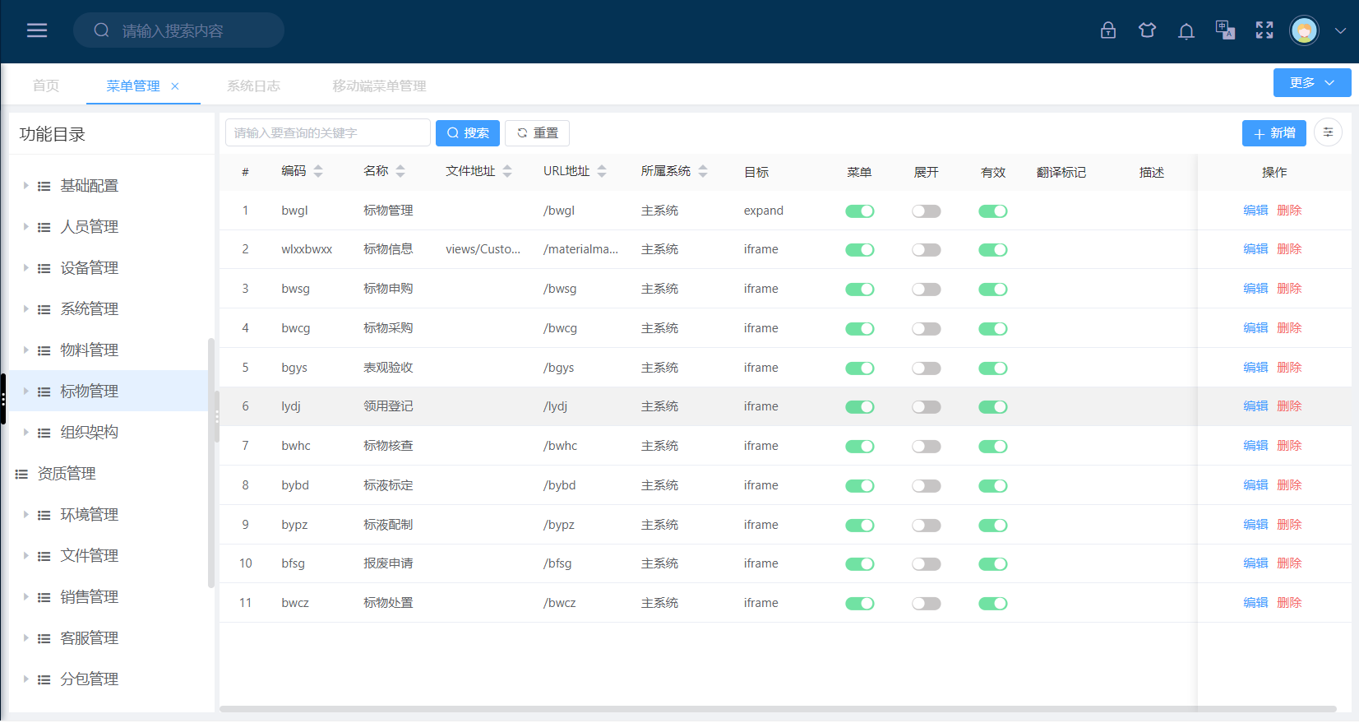The image size is (1359, 723).
Task: Toggle fullscreen mode icon
Action: [x=1264, y=30]
